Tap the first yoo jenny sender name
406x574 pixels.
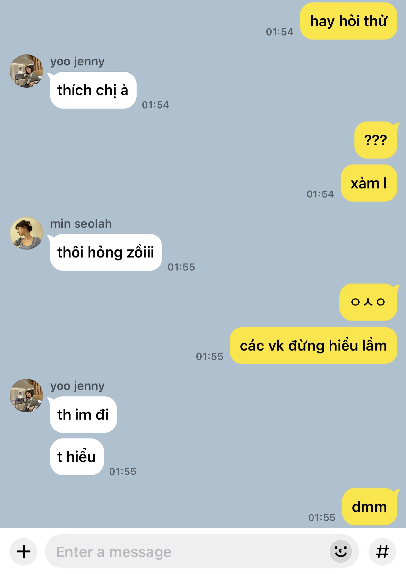[77, 61]
